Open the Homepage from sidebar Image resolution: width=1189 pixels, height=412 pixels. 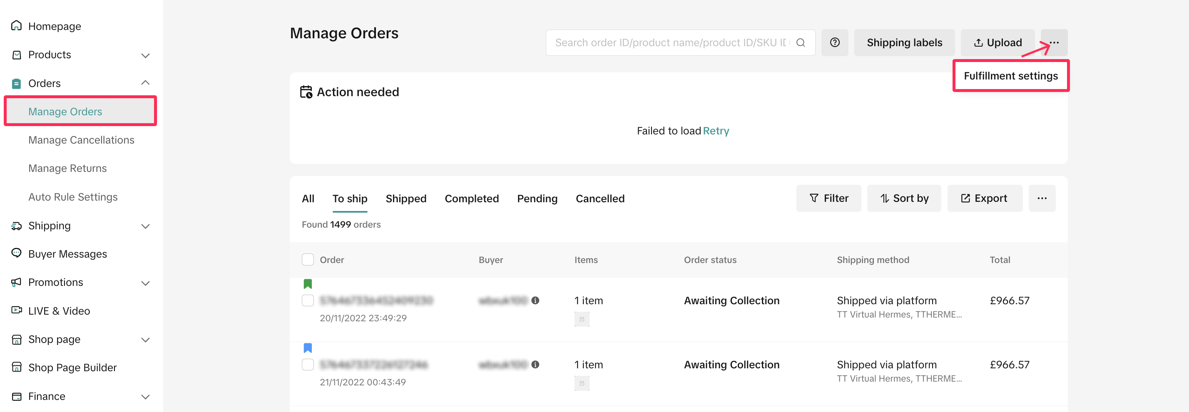tap(54, 26)
